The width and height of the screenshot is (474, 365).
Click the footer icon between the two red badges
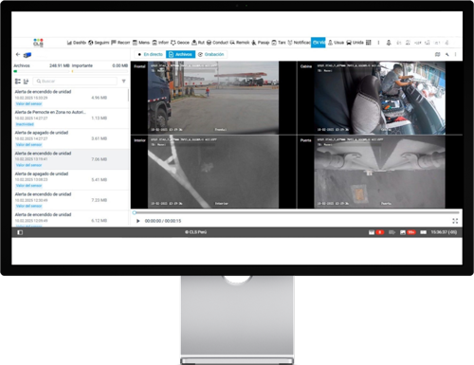[x=392, y=232]
